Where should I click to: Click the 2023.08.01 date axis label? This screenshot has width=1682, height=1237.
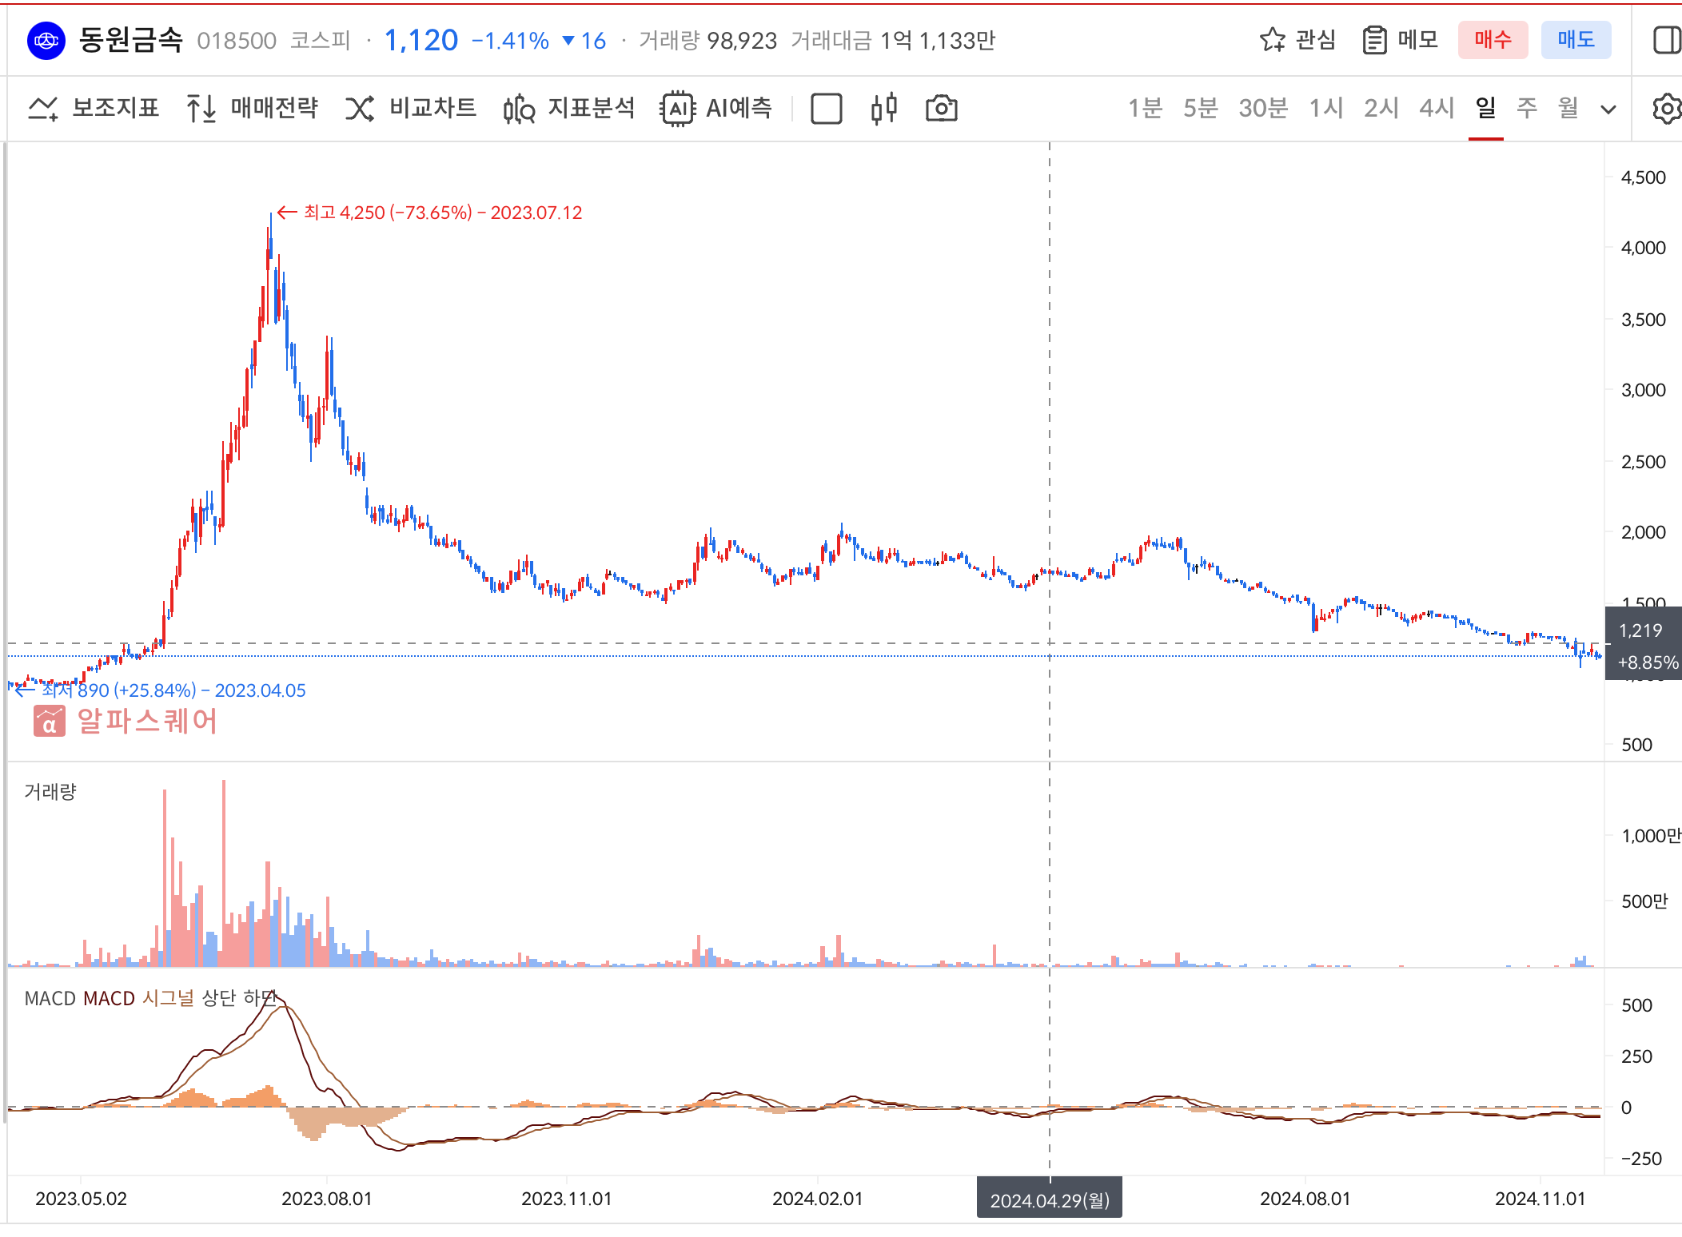327,1199
